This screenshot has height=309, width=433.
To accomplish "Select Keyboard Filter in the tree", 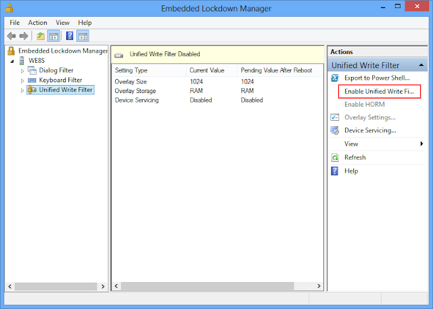I will pos(60,80).
